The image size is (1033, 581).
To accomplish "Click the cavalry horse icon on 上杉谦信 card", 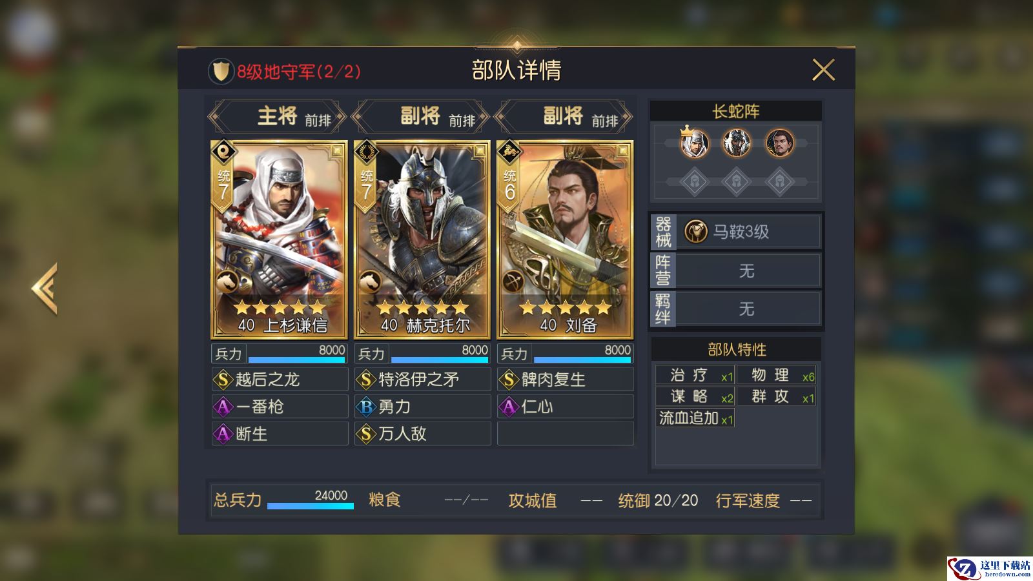I will tap(227, 282).
